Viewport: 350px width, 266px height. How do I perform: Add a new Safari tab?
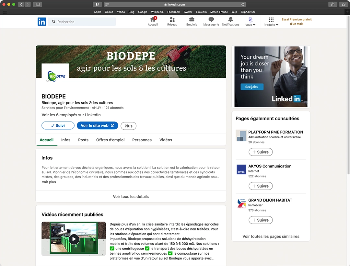click(x=347, y=12)
